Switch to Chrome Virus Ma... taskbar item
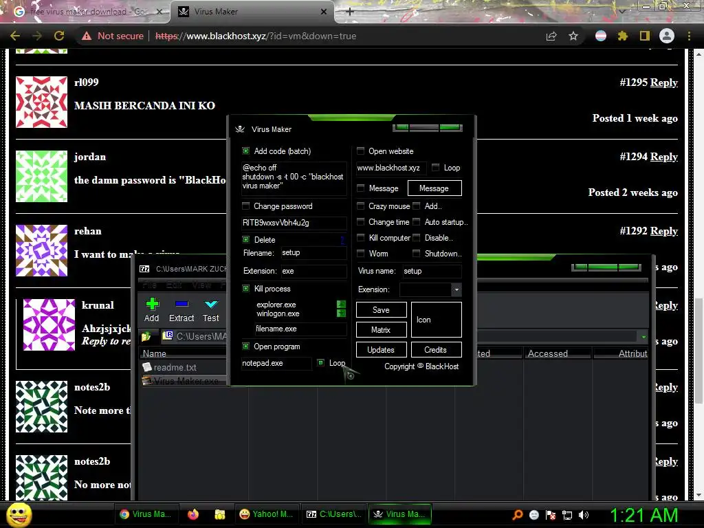The width and height of the screenshot is (704, 528). [146, 514]
